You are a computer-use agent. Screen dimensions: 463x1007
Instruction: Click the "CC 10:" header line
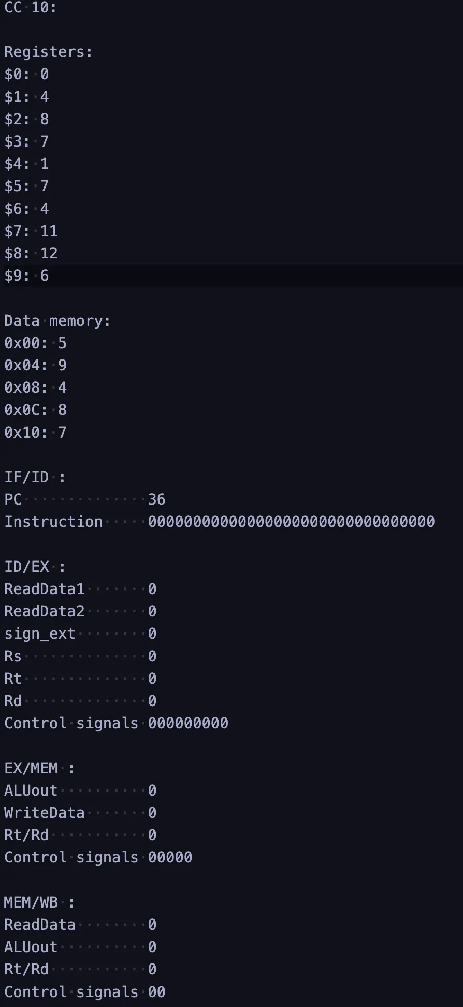pyautogui.click(x=30, y=8)
